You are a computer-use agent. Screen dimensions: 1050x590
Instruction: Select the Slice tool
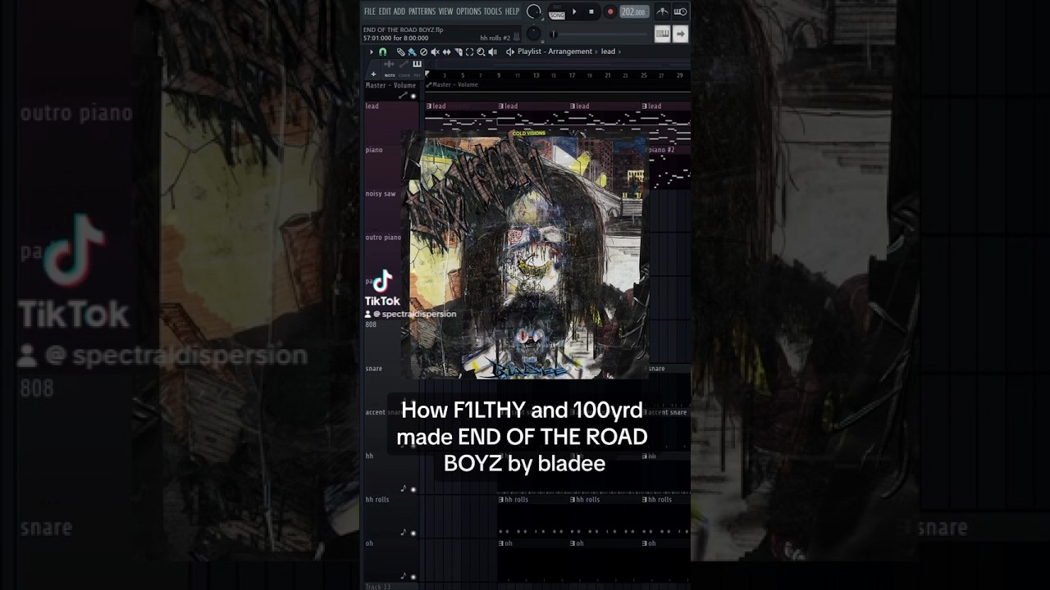(458, 52)
